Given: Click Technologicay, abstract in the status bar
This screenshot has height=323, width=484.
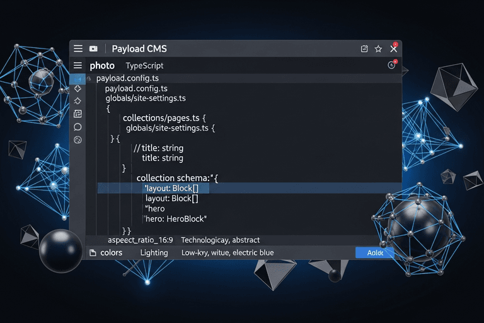Looking at the screenshot, I should click(221, 240).
